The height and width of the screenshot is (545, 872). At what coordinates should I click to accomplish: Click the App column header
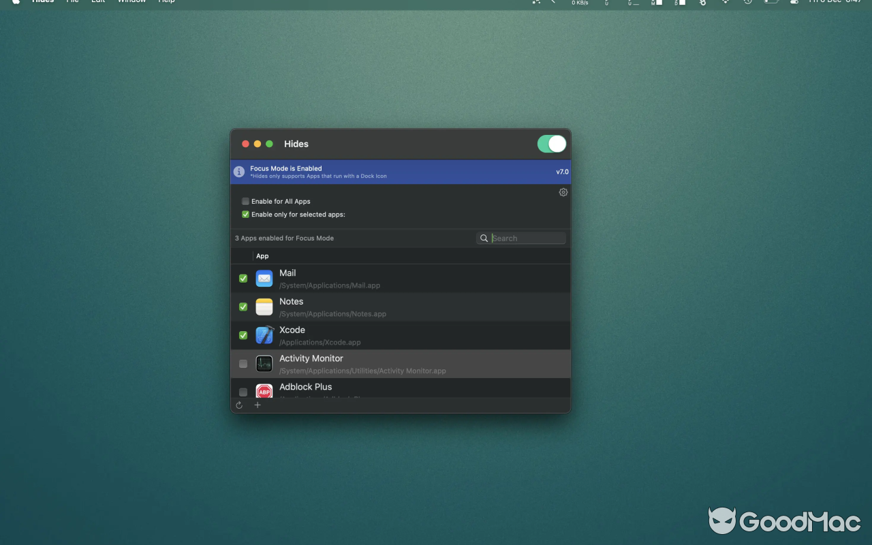[262, 255]
